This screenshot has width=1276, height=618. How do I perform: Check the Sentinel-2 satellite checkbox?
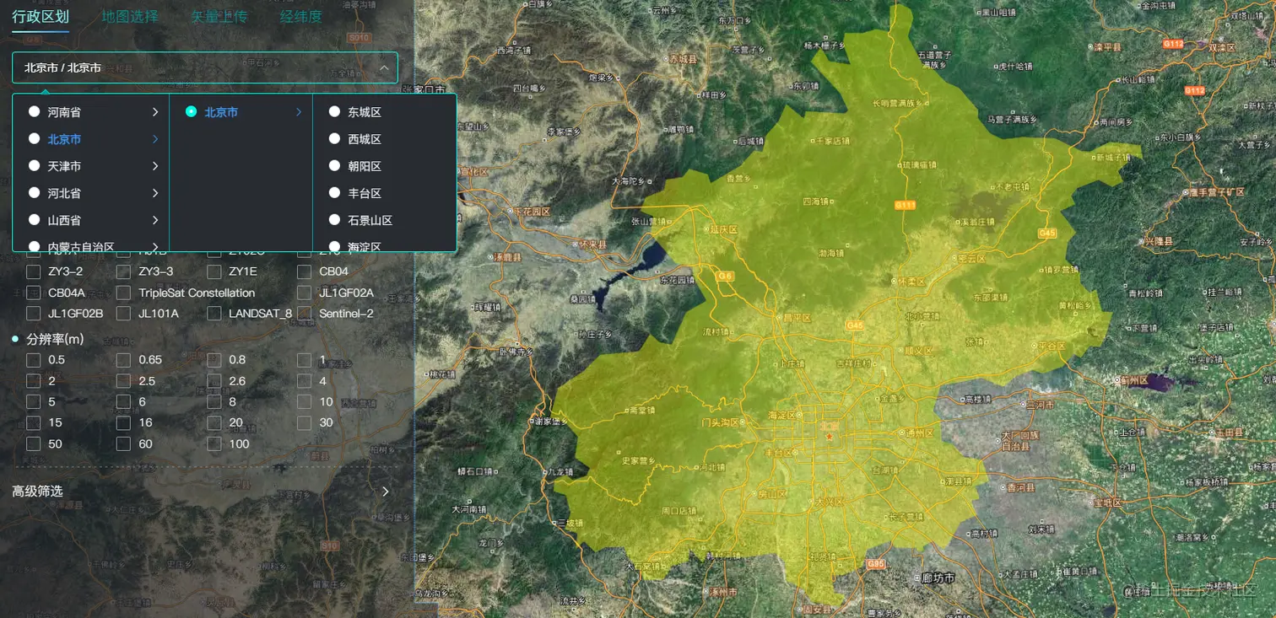[x=305, y=314]
